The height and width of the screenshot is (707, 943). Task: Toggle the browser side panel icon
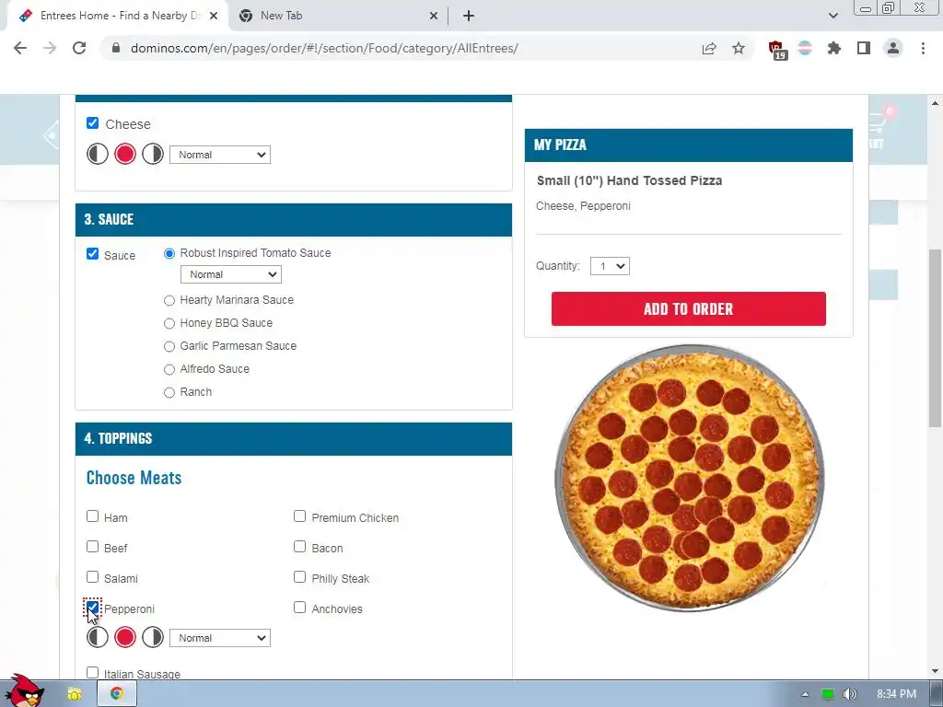[x=864, y=48]
